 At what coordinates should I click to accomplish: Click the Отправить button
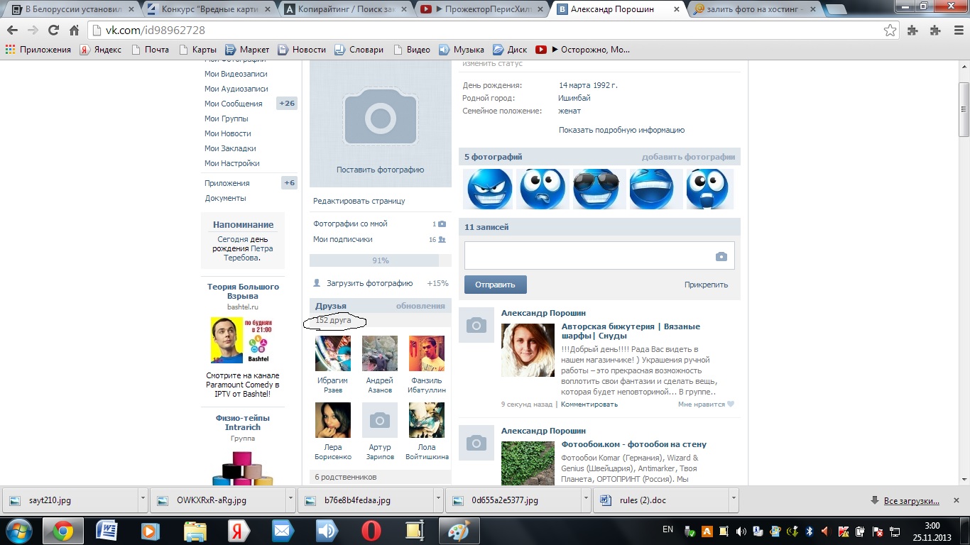tap(495, 285)
